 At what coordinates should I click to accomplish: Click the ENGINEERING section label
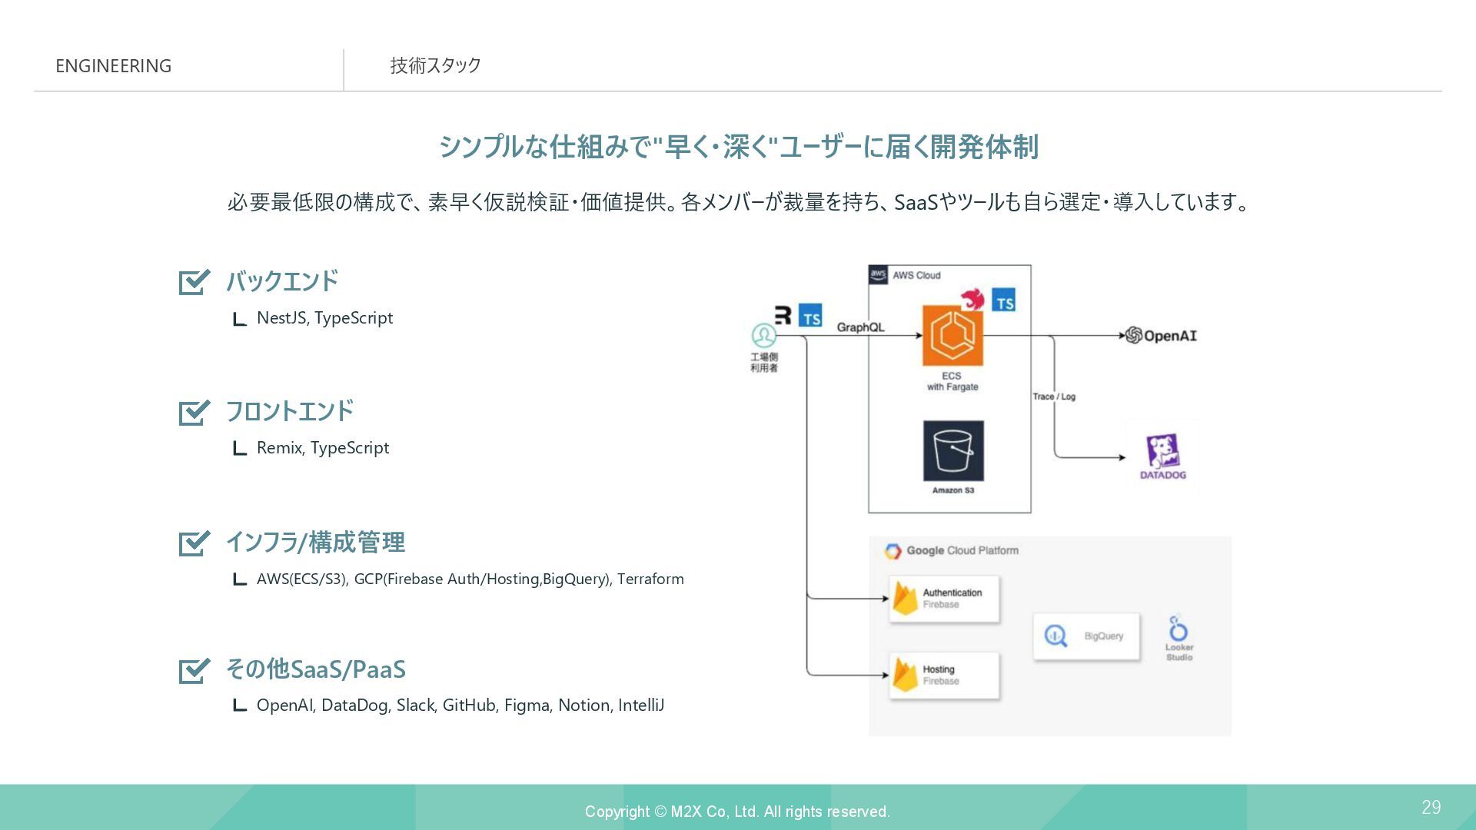[113, 66]
